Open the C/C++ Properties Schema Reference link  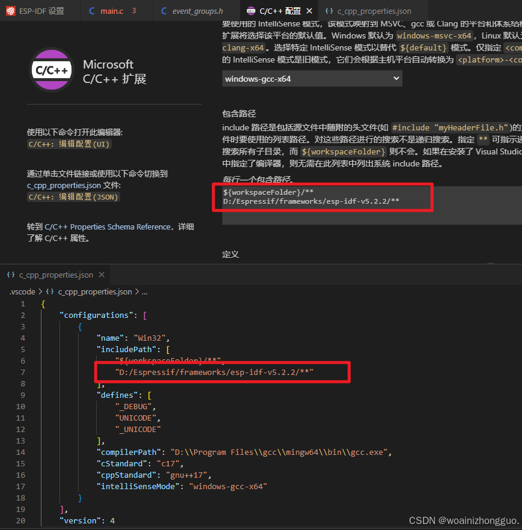(x=108, y=227)
